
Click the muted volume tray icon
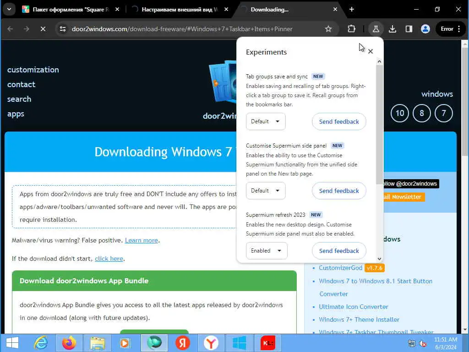click(x=423, y=344)
